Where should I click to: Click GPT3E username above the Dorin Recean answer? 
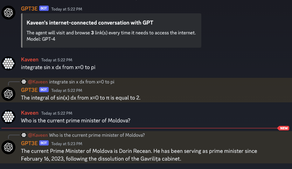(x=29, y=143)
